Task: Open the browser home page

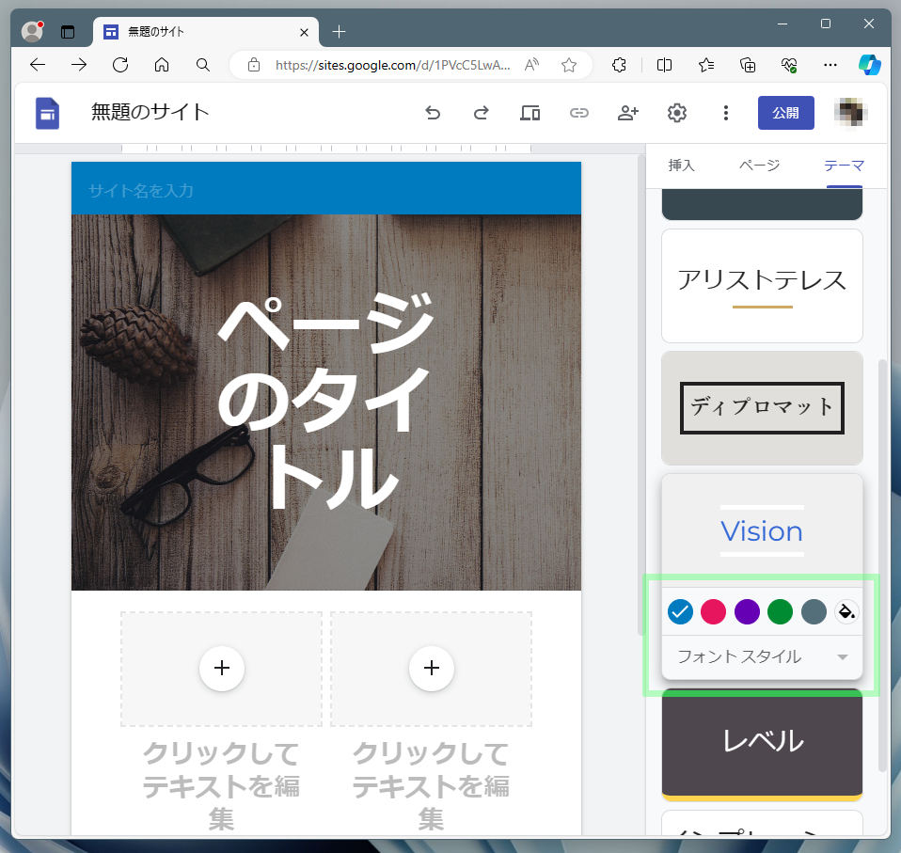Action: pos(162,65)
